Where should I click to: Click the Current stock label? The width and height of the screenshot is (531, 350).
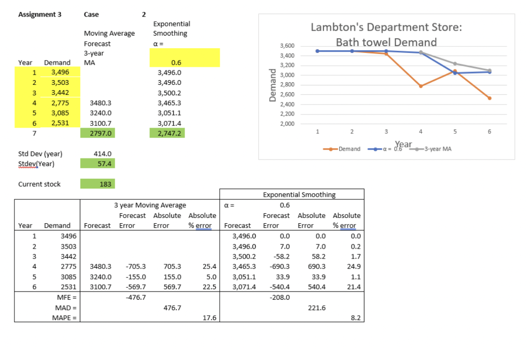pos(39,184)
